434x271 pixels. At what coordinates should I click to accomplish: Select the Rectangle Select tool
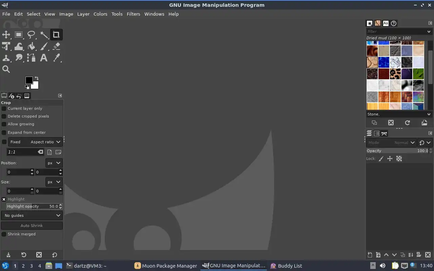click(19, 35)
